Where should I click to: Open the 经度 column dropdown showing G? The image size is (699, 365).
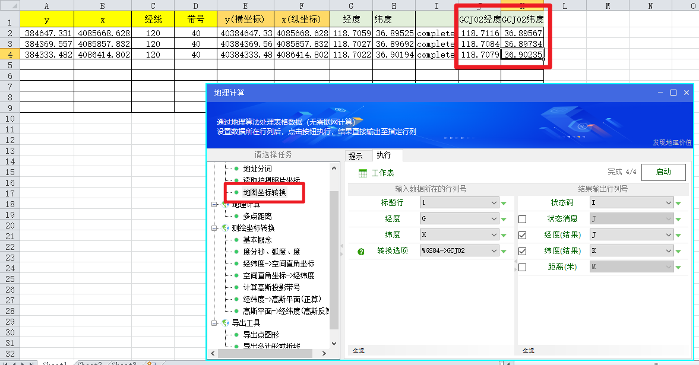pyautogui.click(x=459, y=219)
